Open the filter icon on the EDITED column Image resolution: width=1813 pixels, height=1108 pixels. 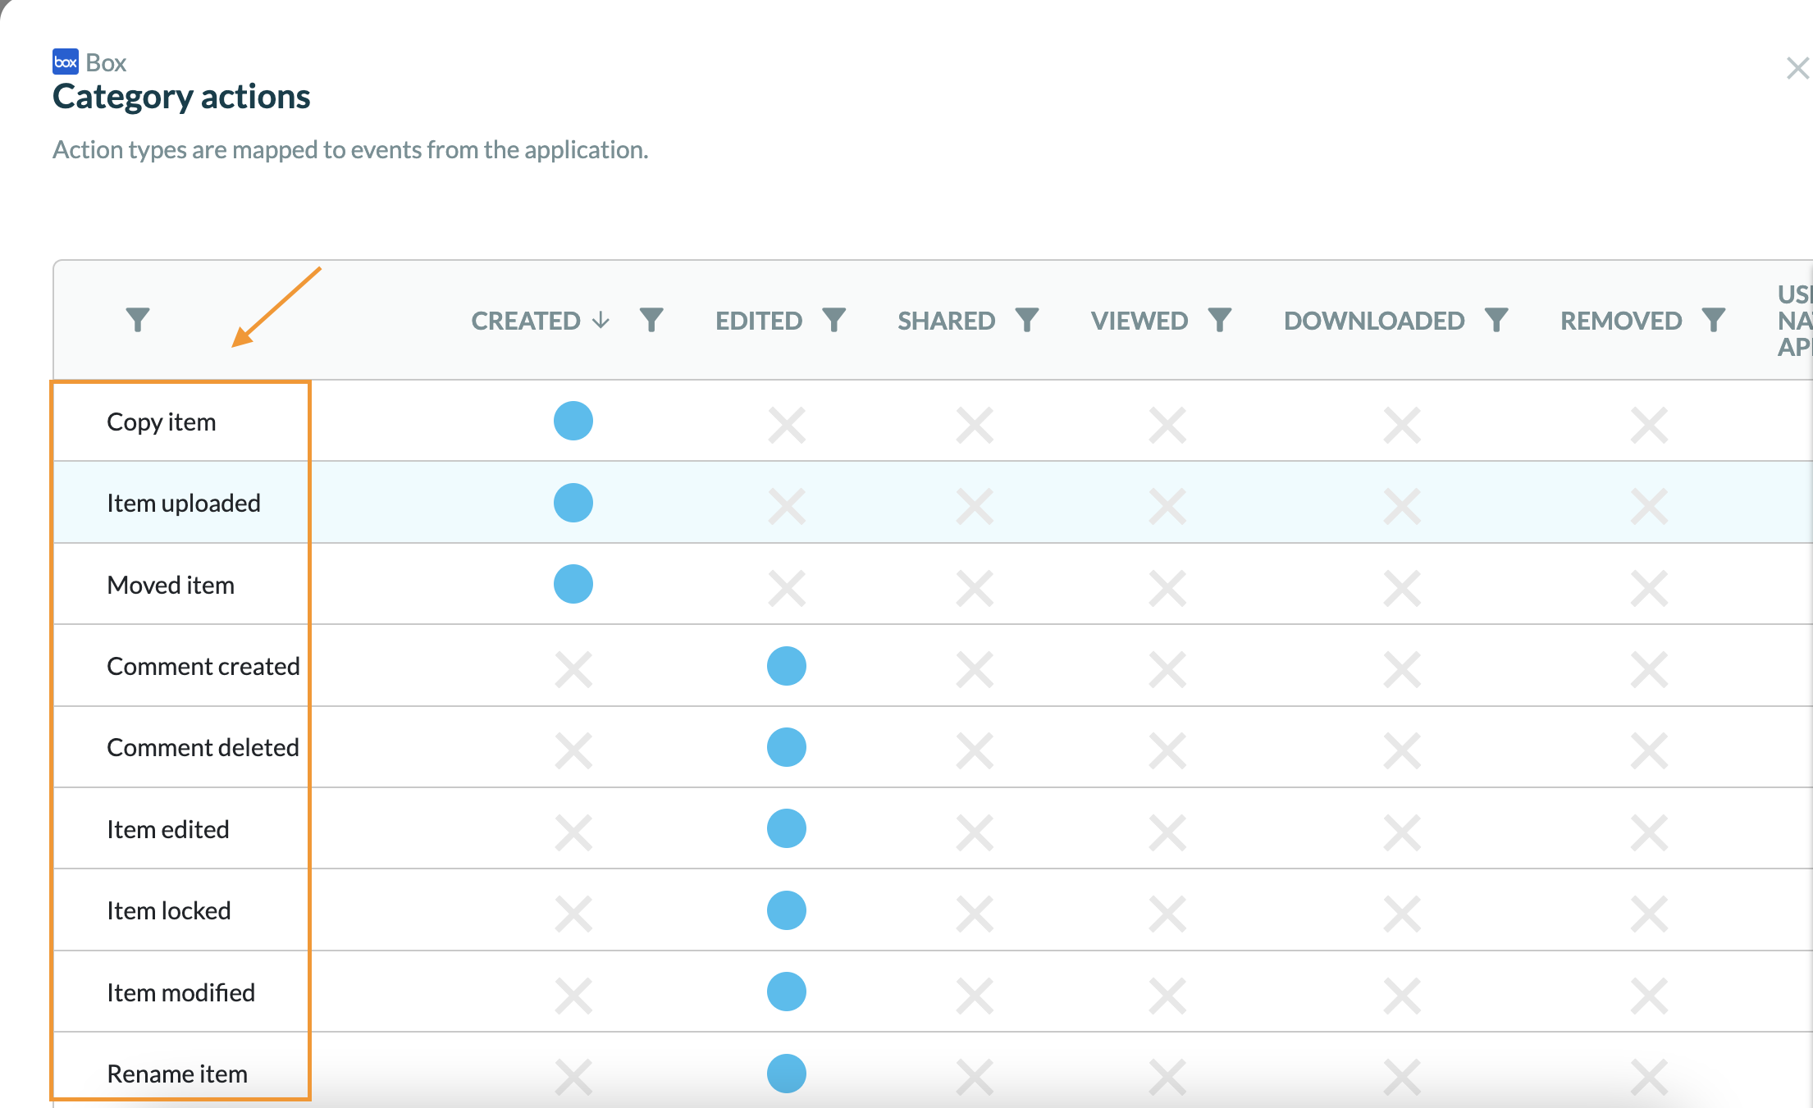click(x=834, y=320)
